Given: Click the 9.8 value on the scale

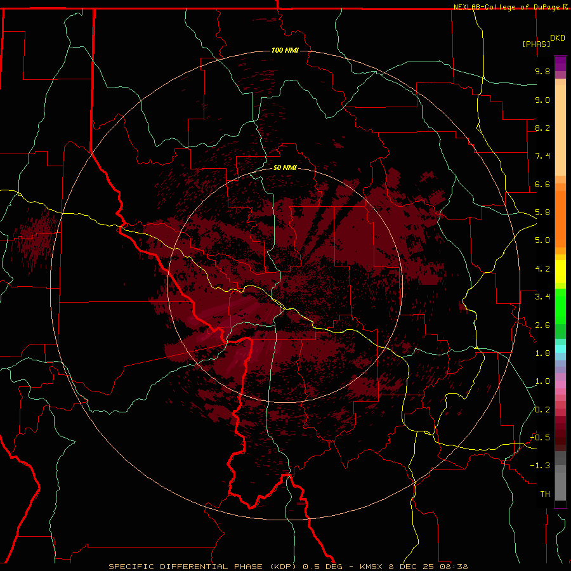Looking at the screenshot, I should (x=542, y=71).
